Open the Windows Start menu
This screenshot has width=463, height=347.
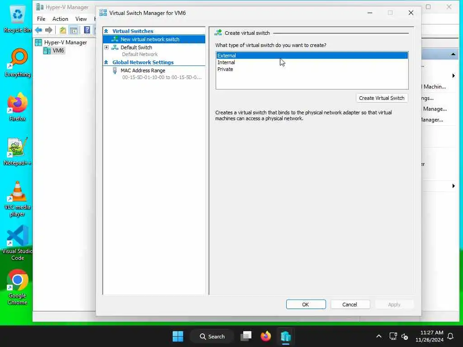click(x=178, y=336)
